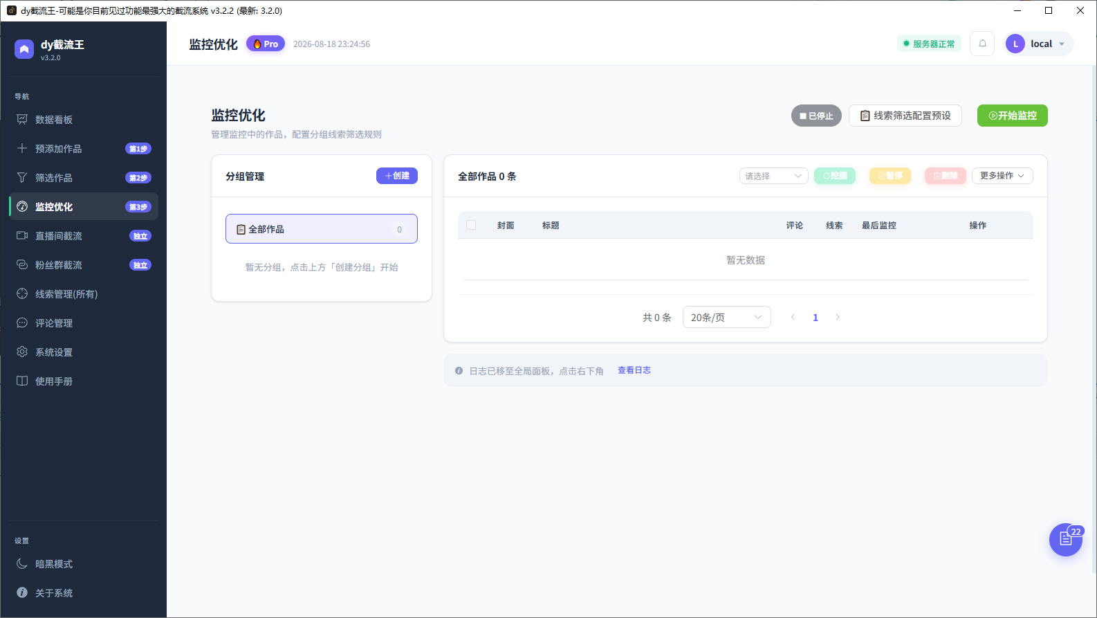
Task: Click the moon icon for 暗黑模式
Action: (x=22, y=564)
